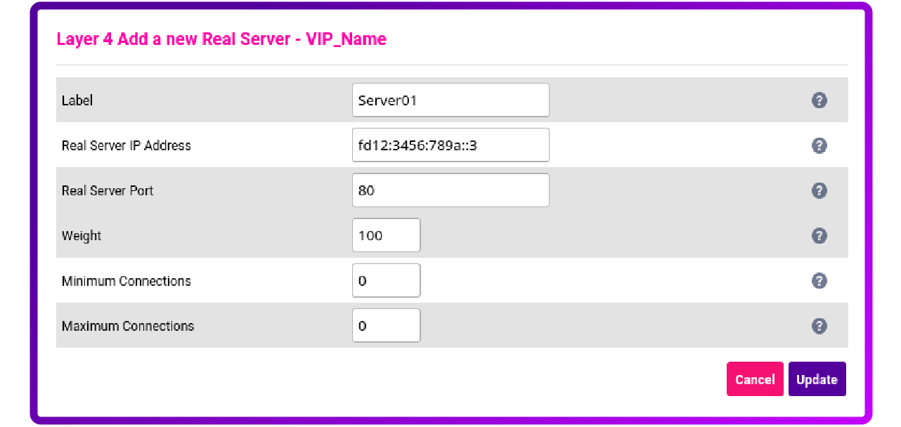Open help icon for Weight row
This screenshot has height=427, width=901.
point(819,235)
